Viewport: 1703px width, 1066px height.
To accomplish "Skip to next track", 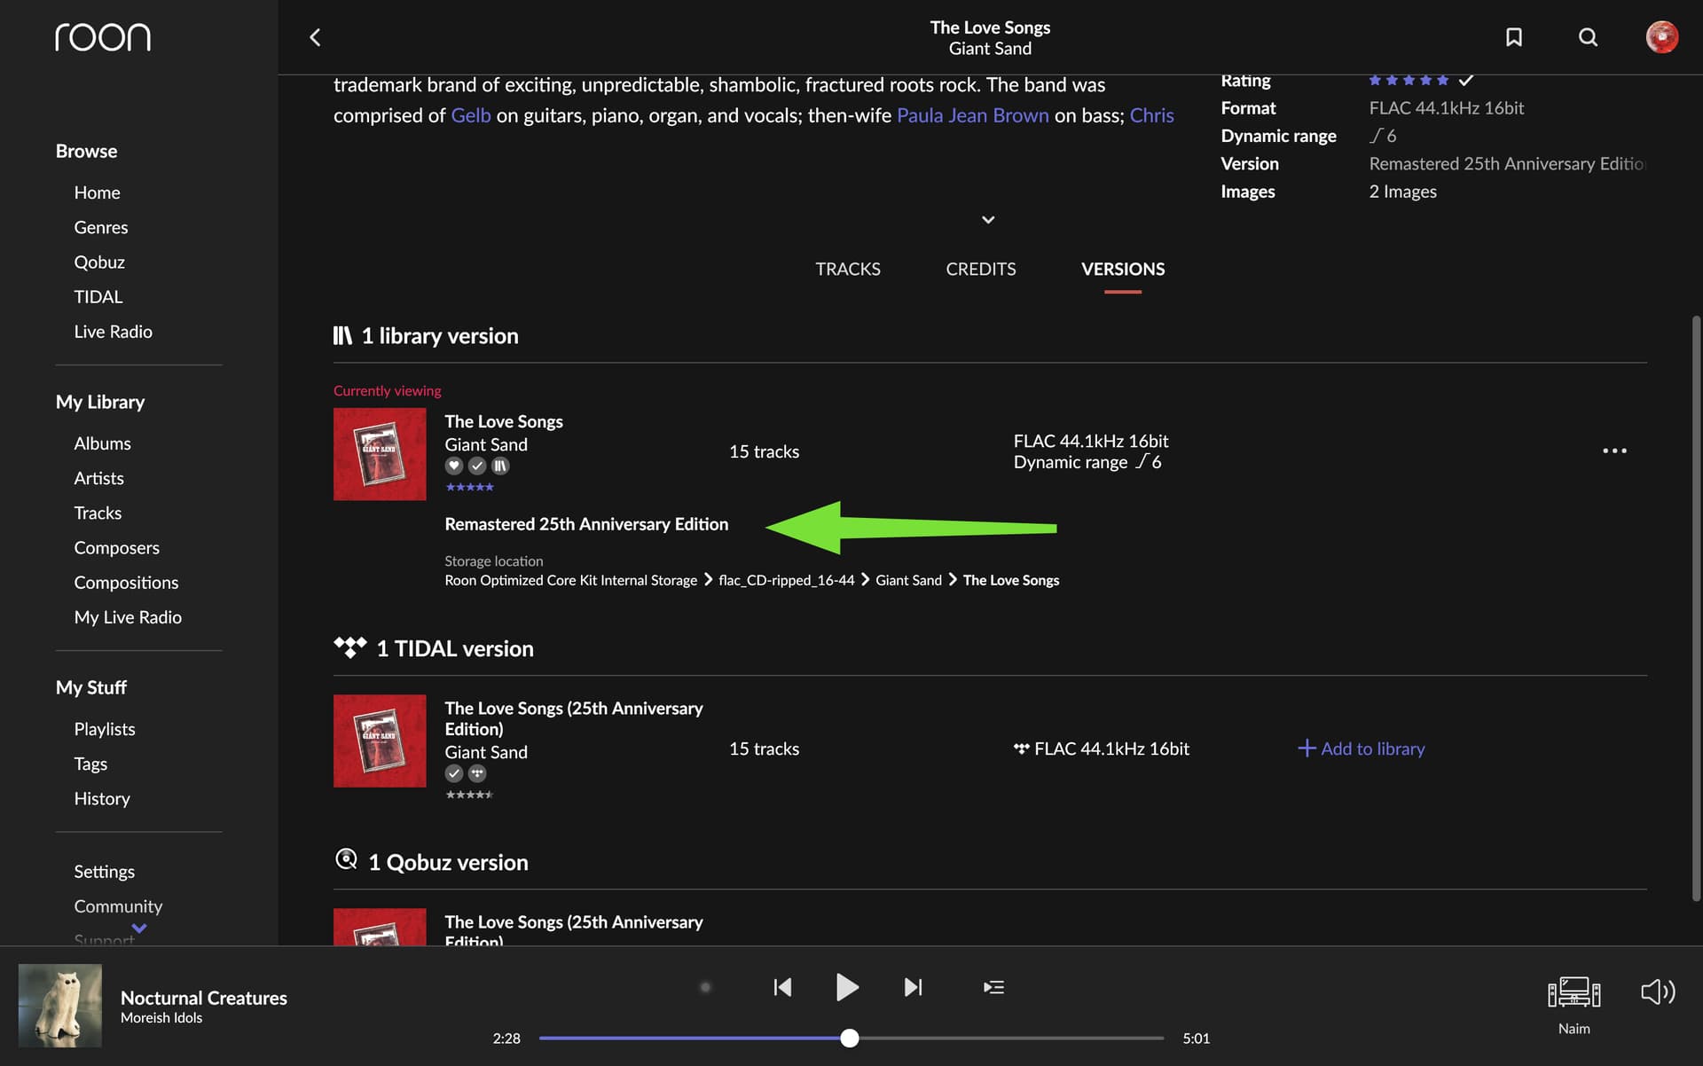I will click(x=913, y=987).
